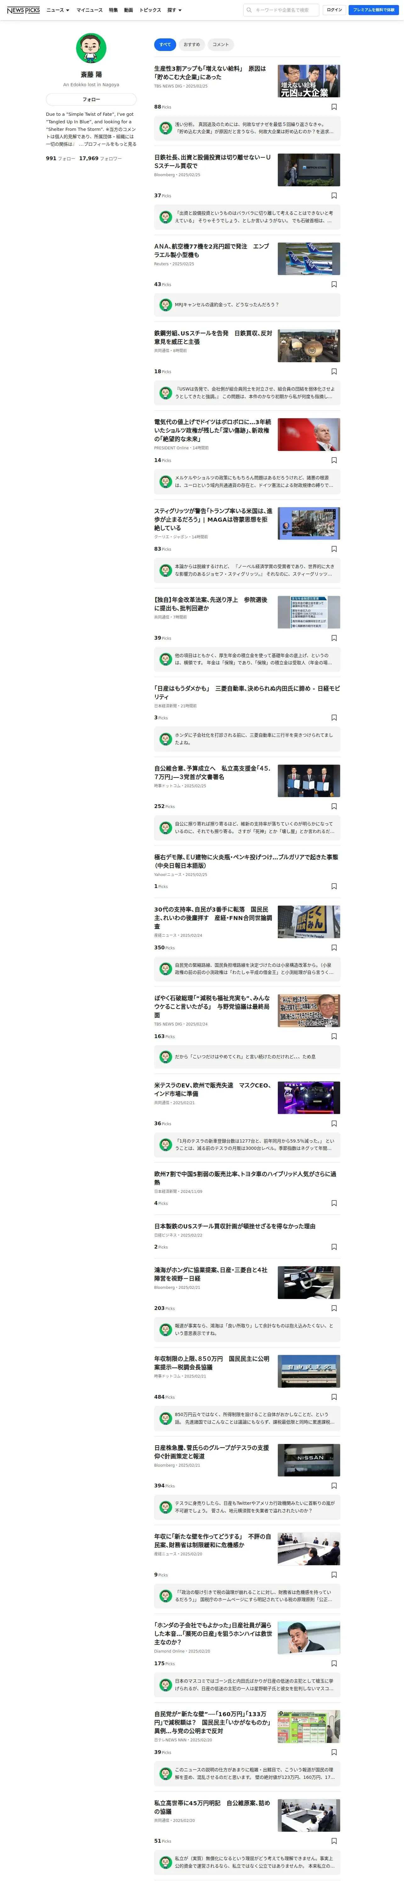Bookmark the ホンダの子会社でもよかった article
404x1888 pixels.
[x=334, y=1664]
